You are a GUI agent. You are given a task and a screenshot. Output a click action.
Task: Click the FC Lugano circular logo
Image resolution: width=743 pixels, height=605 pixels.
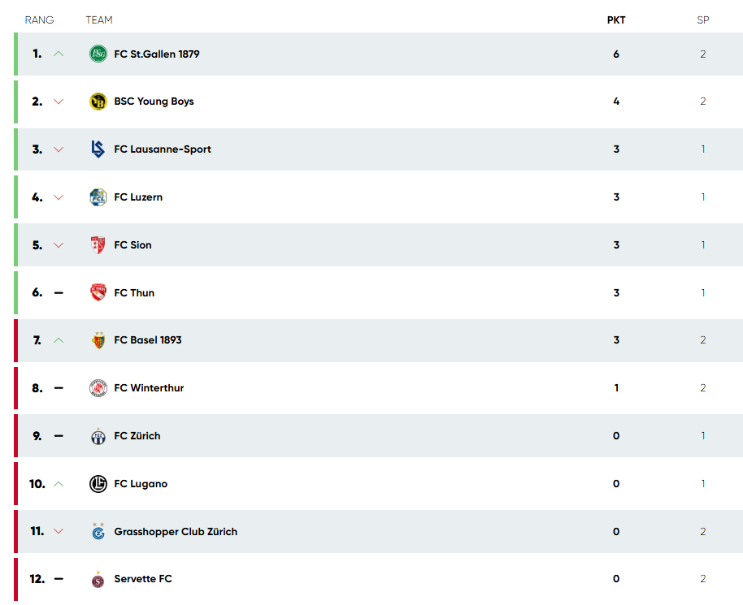click(98, 484)
